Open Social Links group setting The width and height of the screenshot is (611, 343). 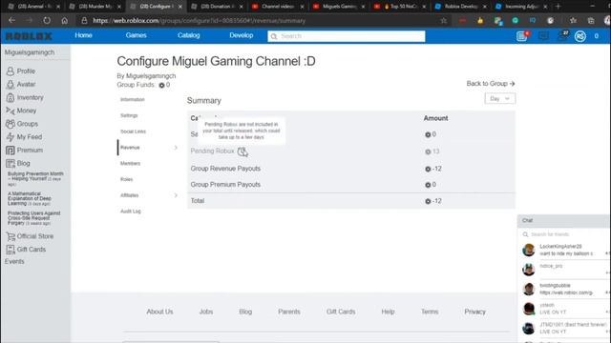point(133,131)
